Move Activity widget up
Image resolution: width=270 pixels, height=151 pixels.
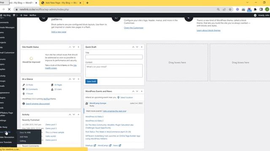pos(70,115)
